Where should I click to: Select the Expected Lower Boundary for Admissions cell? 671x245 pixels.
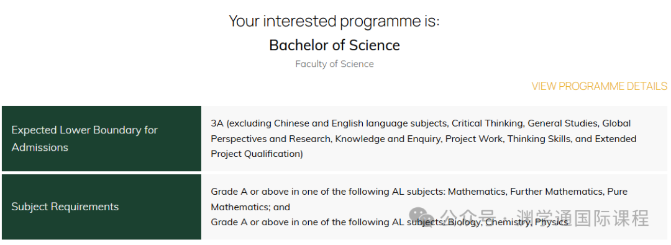[101, 138]
